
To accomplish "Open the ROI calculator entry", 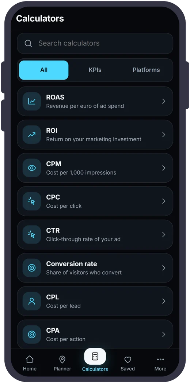I will 95,135.
